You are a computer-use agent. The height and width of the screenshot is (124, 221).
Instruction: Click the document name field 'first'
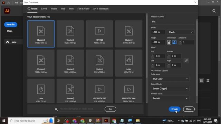[x=173, y=22]
